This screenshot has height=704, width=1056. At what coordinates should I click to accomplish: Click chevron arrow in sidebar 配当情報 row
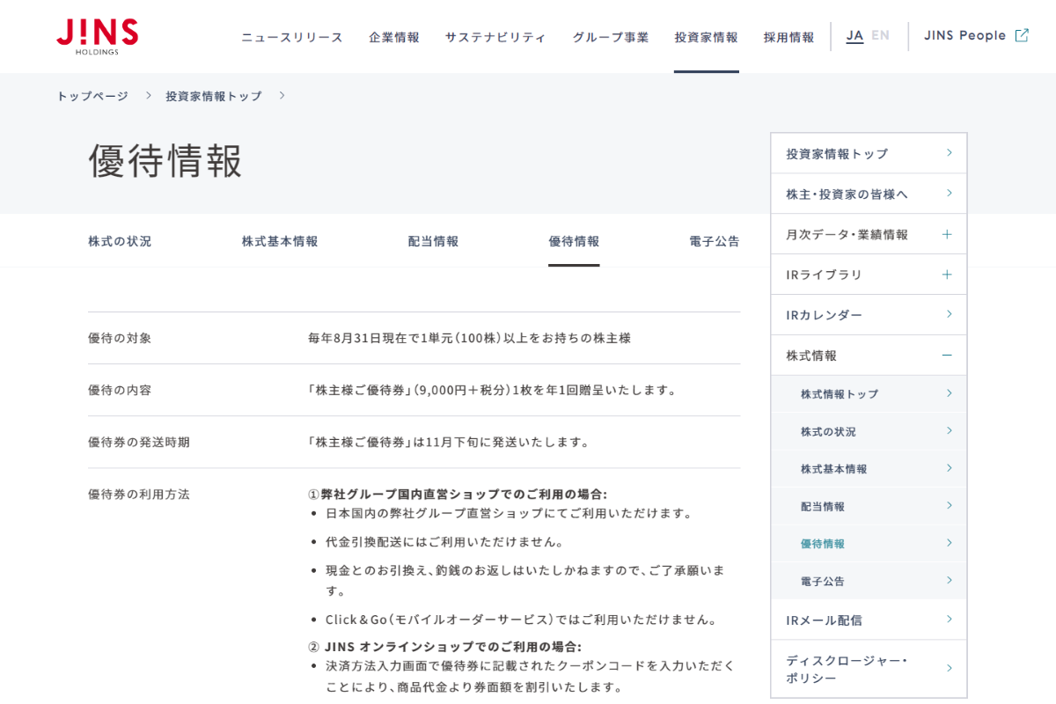point(950,505)
